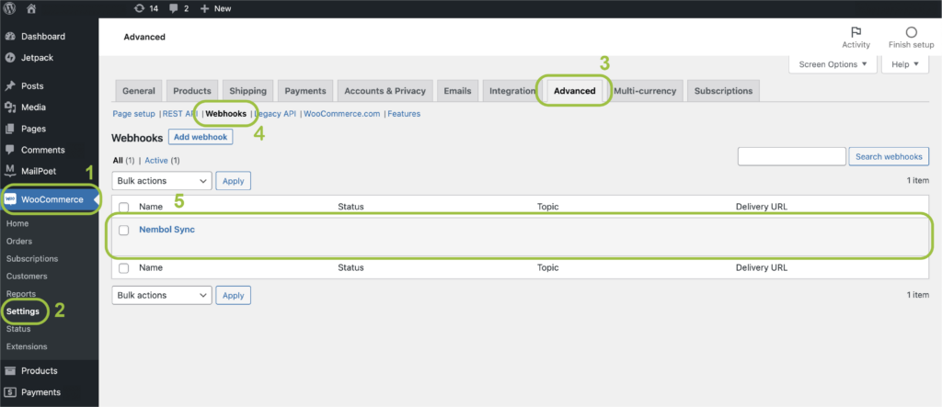
Task: Click the Add webhook button
Action: tap(201, 137)
